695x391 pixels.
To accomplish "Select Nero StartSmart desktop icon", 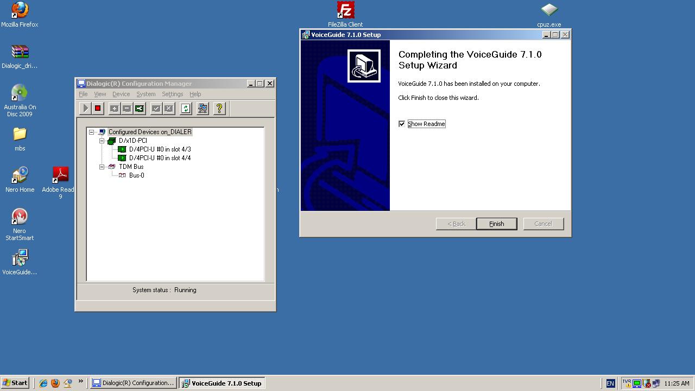I will tap(20, 224).
